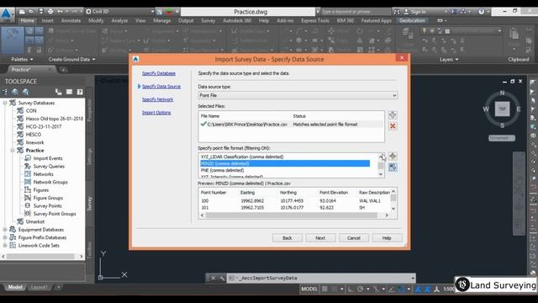
Task: Click the Next button
Action: coord(320,237)
